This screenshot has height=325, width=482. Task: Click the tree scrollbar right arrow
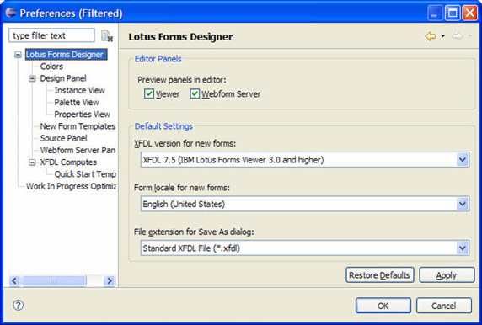coord(110,280)
